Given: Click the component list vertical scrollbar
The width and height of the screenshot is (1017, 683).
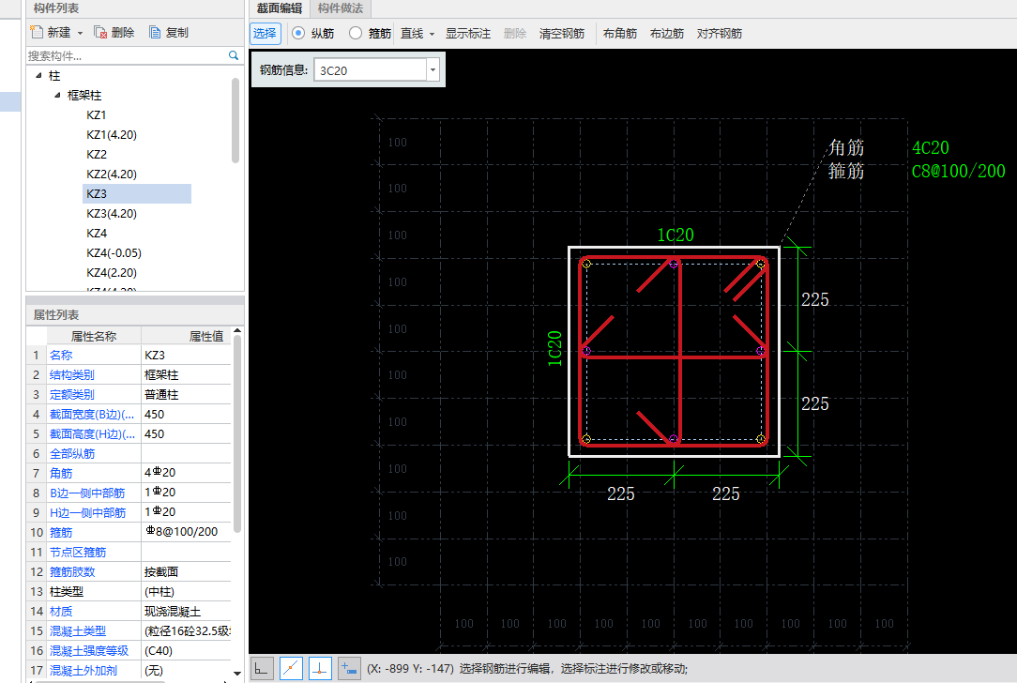Looking at the screenshot, I should point(235,120).
